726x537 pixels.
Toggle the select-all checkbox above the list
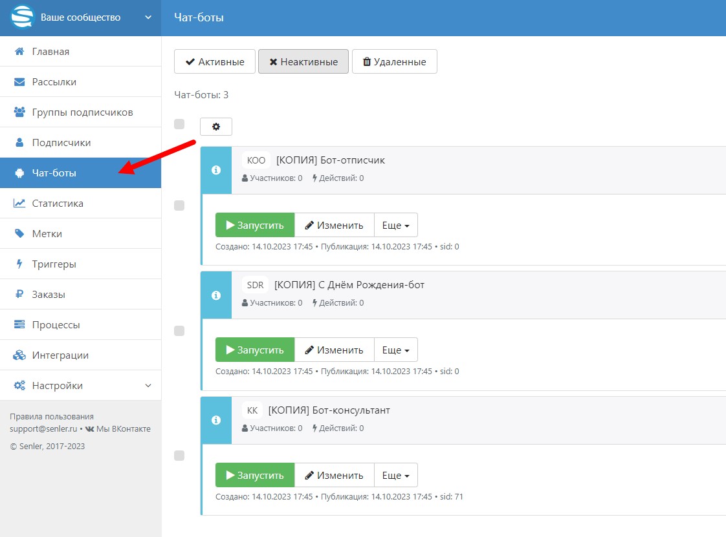click(179, 124)
